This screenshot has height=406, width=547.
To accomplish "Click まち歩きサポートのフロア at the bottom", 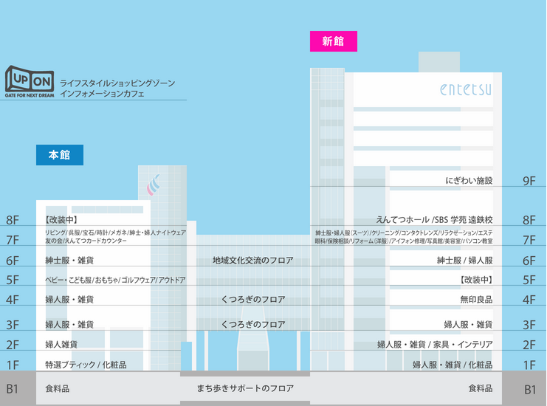I will point(245,388).
